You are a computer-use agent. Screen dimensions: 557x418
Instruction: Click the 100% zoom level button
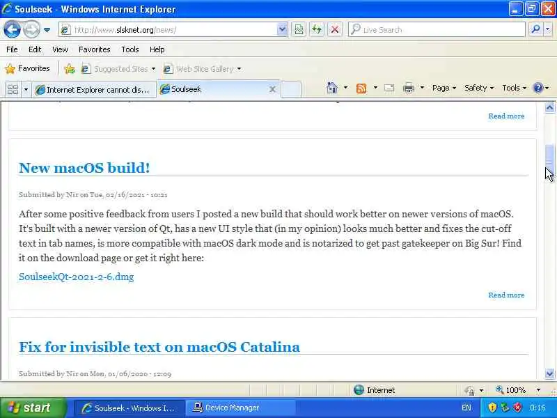[511, 390]
